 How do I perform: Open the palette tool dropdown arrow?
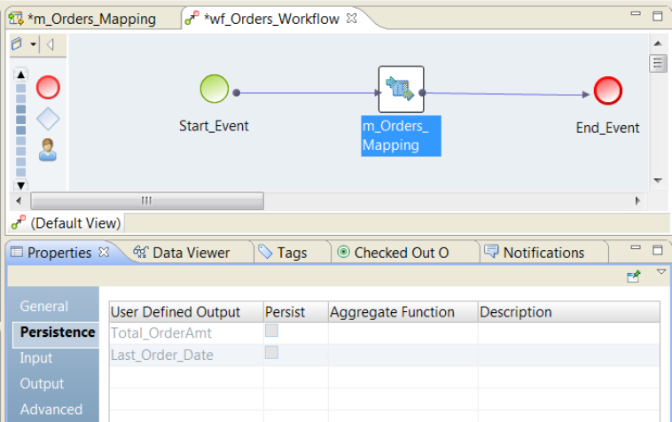pos(33,44)
